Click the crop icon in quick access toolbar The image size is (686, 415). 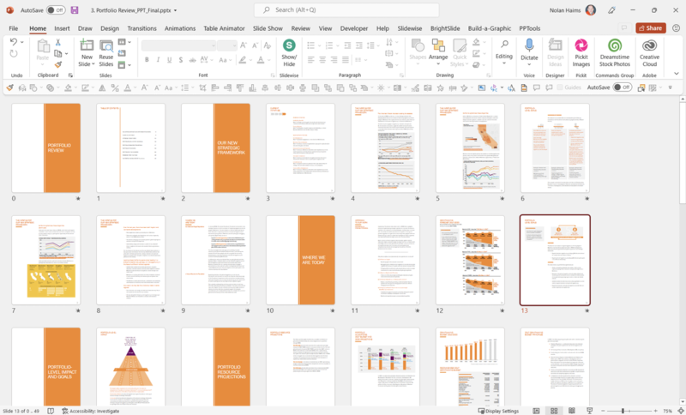click(202, 87)
